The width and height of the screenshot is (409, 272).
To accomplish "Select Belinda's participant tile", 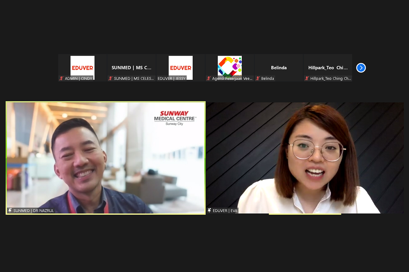I will [x=279, y=68].
